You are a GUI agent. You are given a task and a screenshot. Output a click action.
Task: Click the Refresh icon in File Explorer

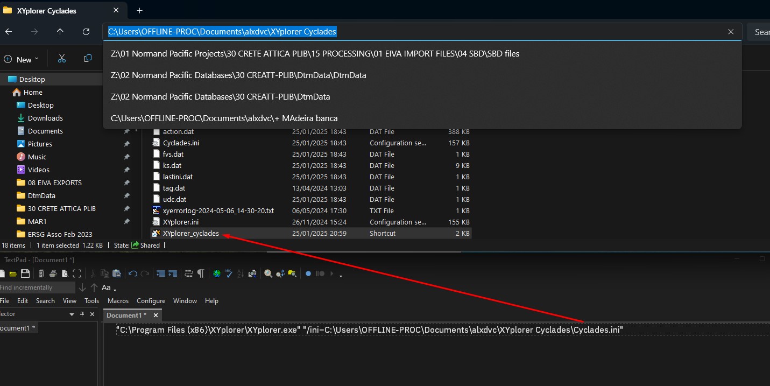coord(86,32)
